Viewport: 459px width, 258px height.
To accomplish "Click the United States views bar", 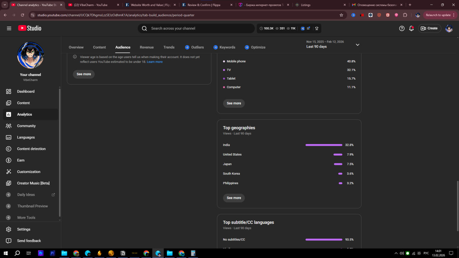I will coord(338,154).
